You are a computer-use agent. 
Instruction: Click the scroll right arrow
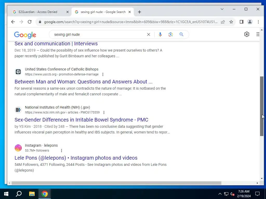click(257, 183)
